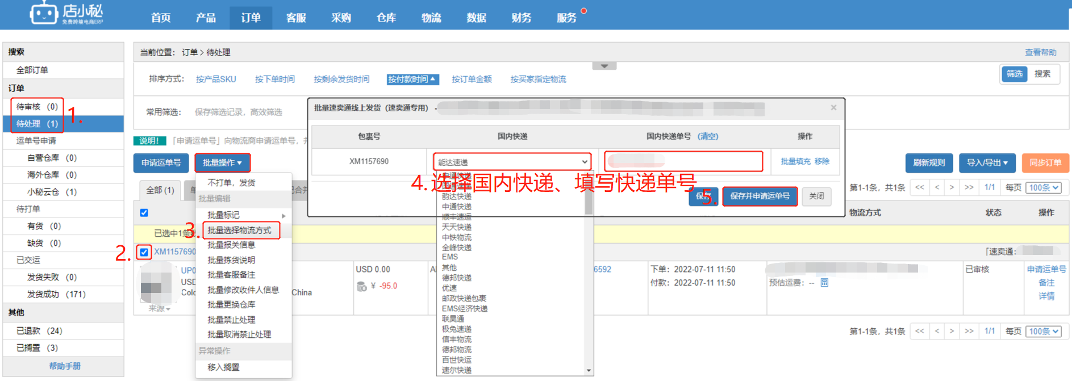
Task: Open the 仓库 top navigation menu
Action: click(x=386, y=18)
